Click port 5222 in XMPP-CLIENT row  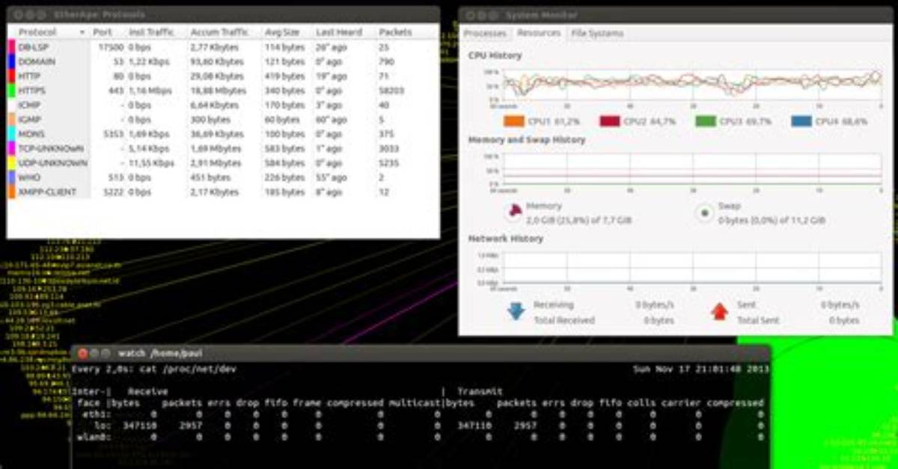coord(113,192)
